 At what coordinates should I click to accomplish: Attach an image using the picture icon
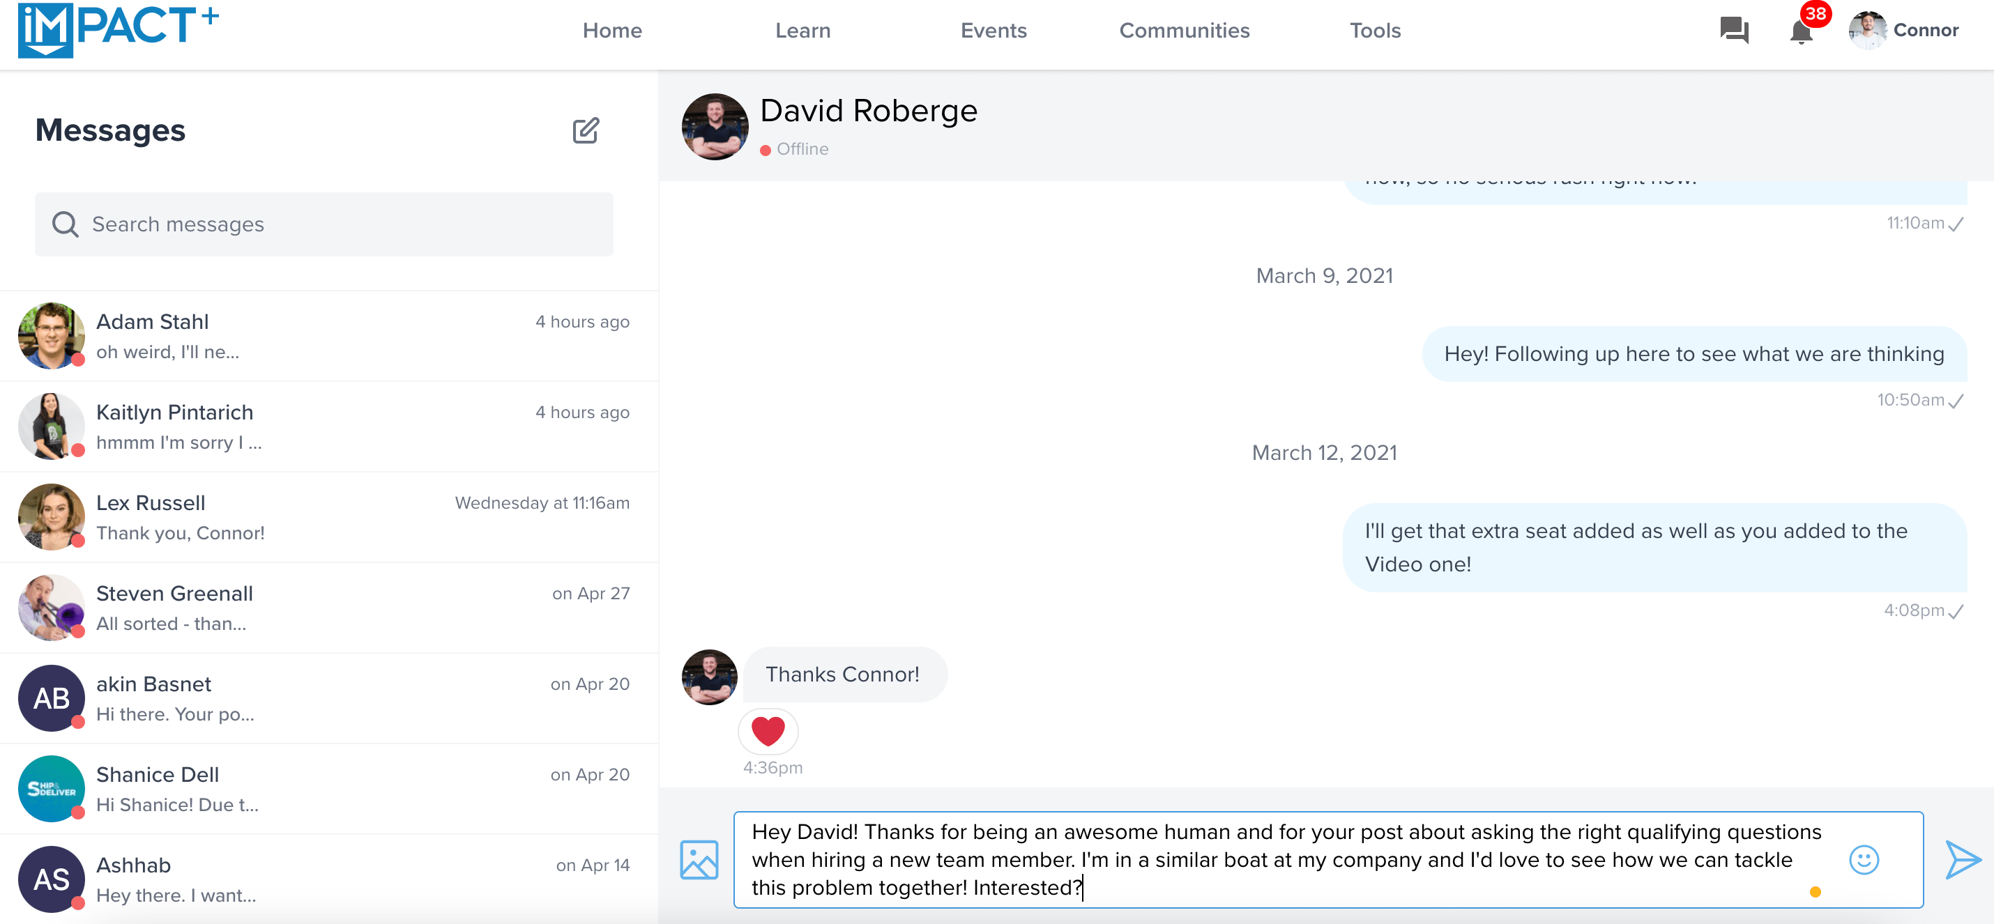pyautogui.click(x=699, y=859)
